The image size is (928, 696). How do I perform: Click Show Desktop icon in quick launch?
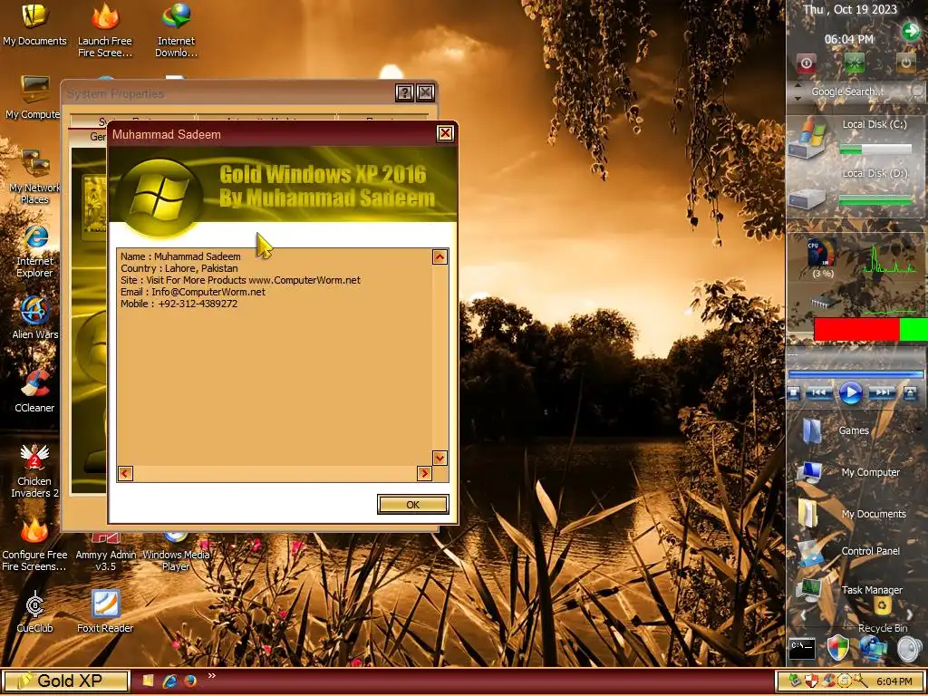coord(148,681)
